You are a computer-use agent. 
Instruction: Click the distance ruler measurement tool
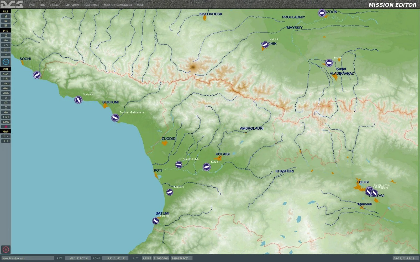(x=6, y=141)
